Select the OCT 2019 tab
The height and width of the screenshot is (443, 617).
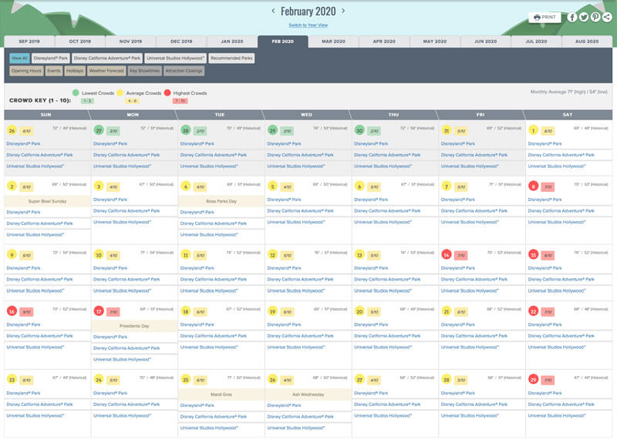tap(80, 42)
